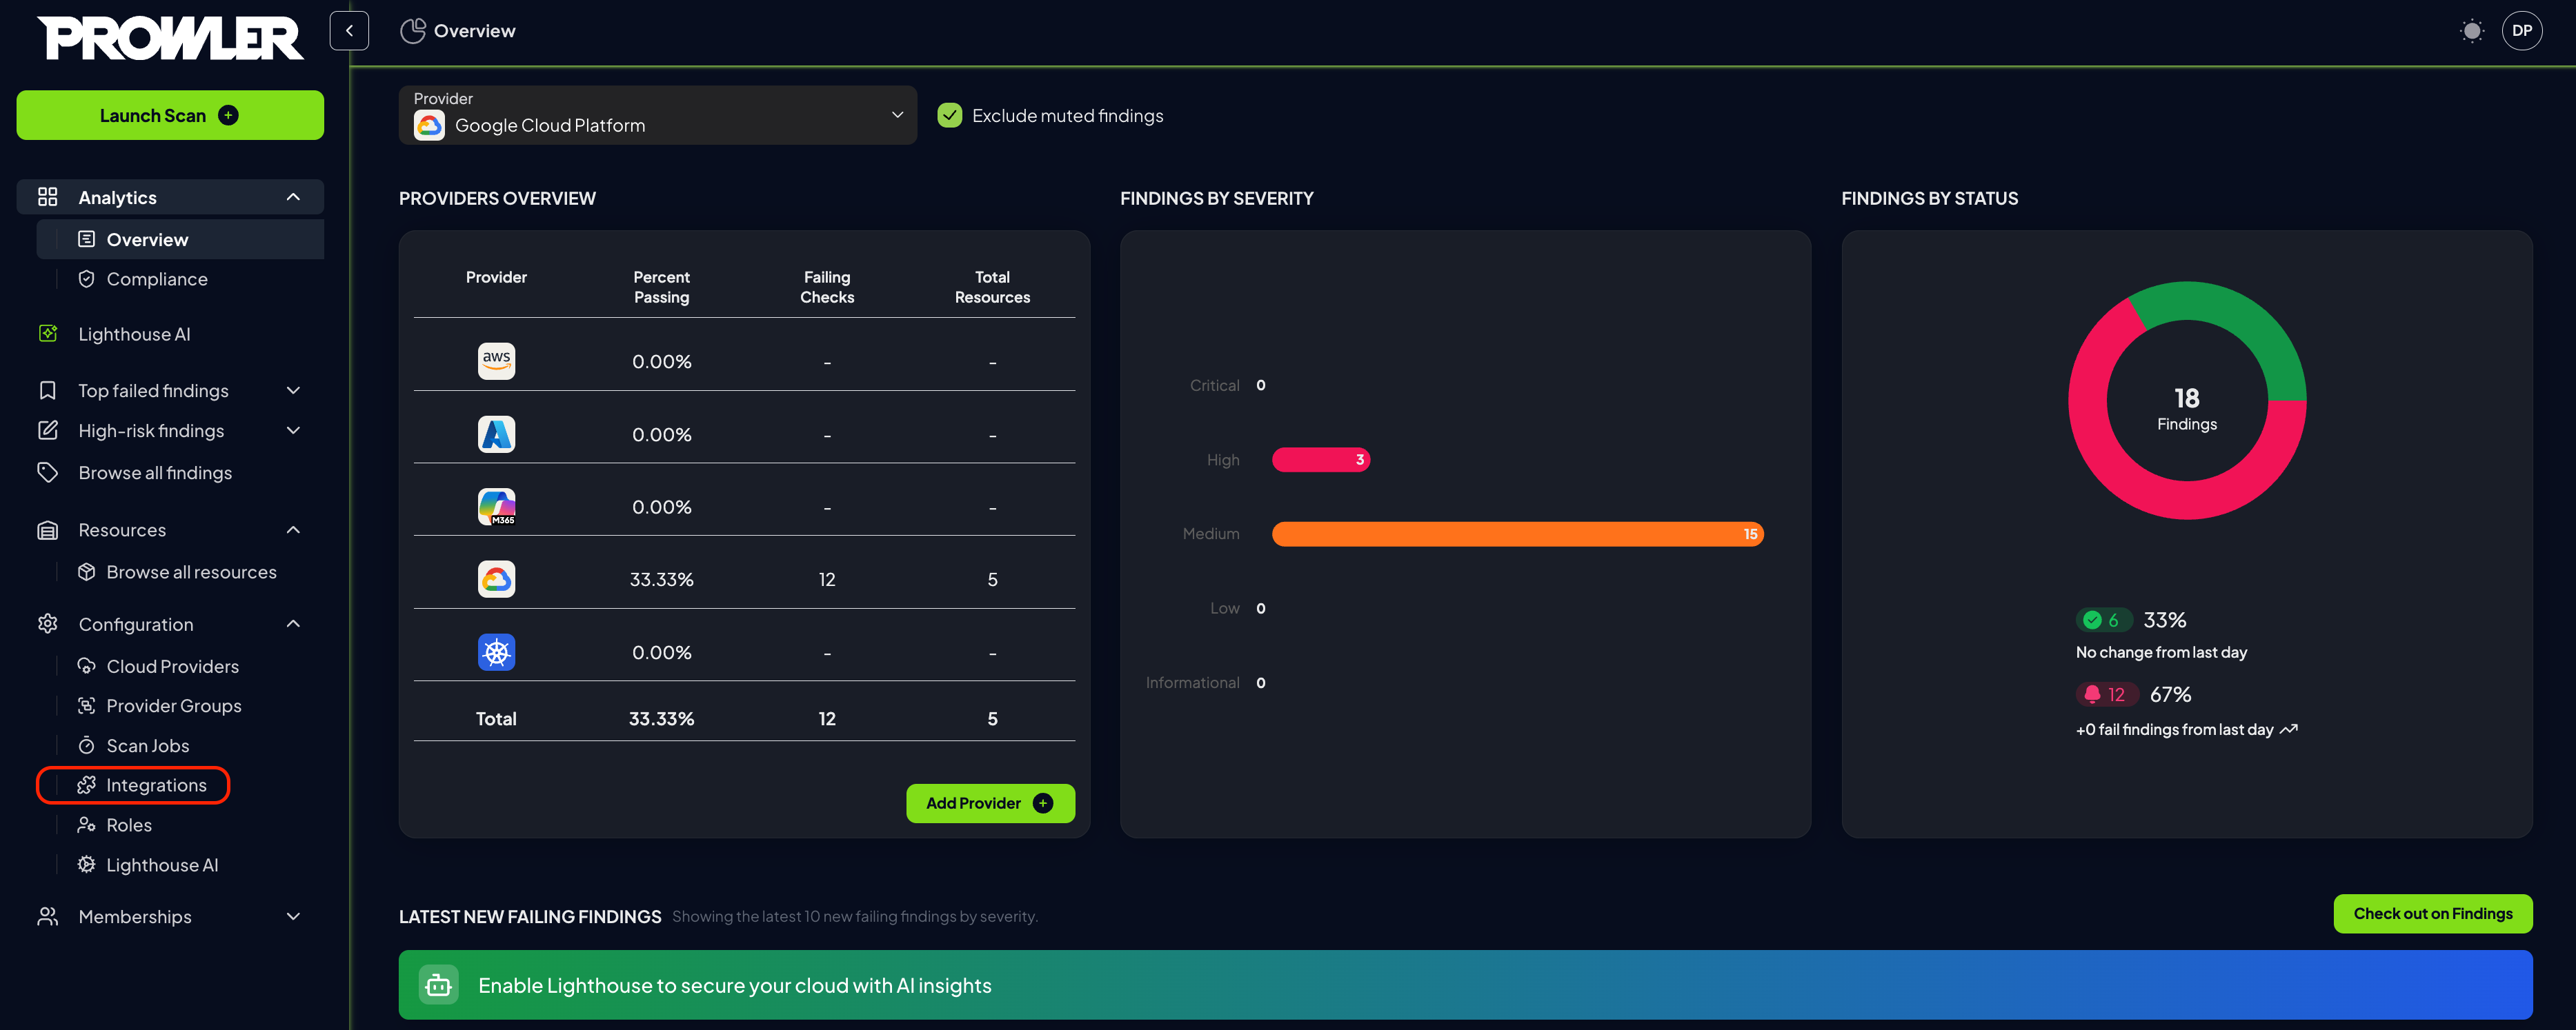Click the Launch Scan button

coord(170,115)
